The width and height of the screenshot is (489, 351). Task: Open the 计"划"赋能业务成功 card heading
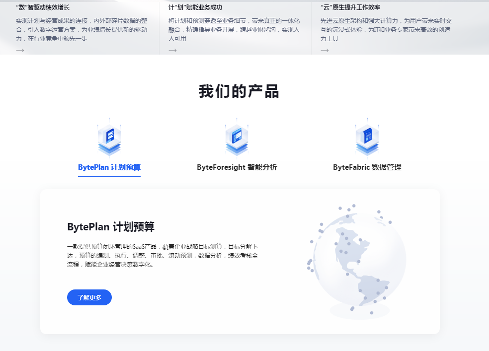pos(195,7)
